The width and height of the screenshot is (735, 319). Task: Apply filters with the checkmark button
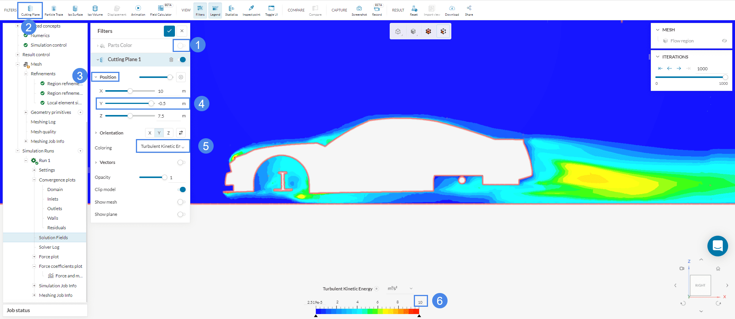coord(169,31)
